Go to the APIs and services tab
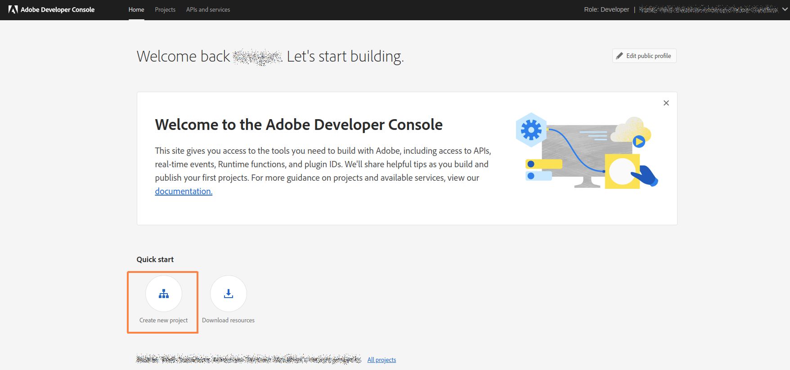 (208, 9)
